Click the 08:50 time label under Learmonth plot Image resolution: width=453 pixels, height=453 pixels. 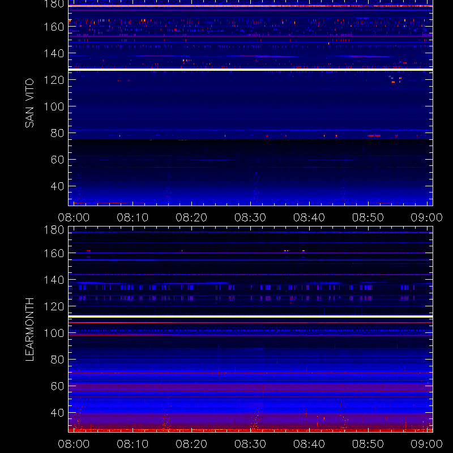point(367,444)
